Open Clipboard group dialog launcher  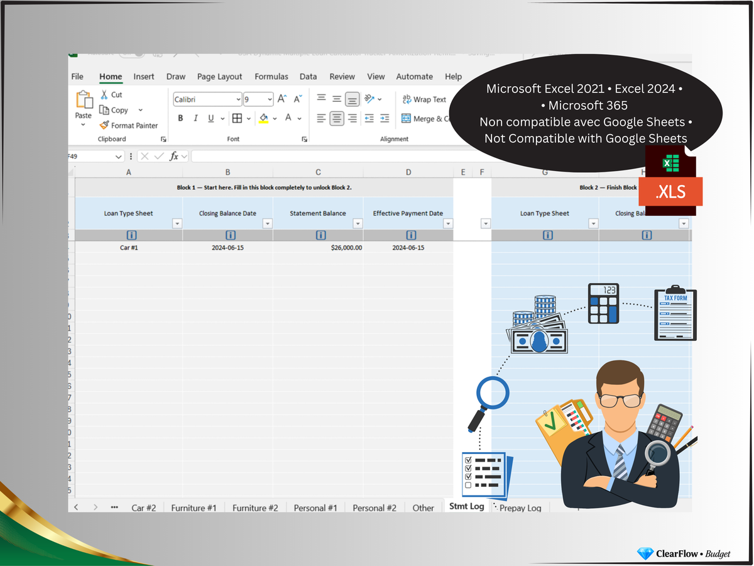[163, 139]
